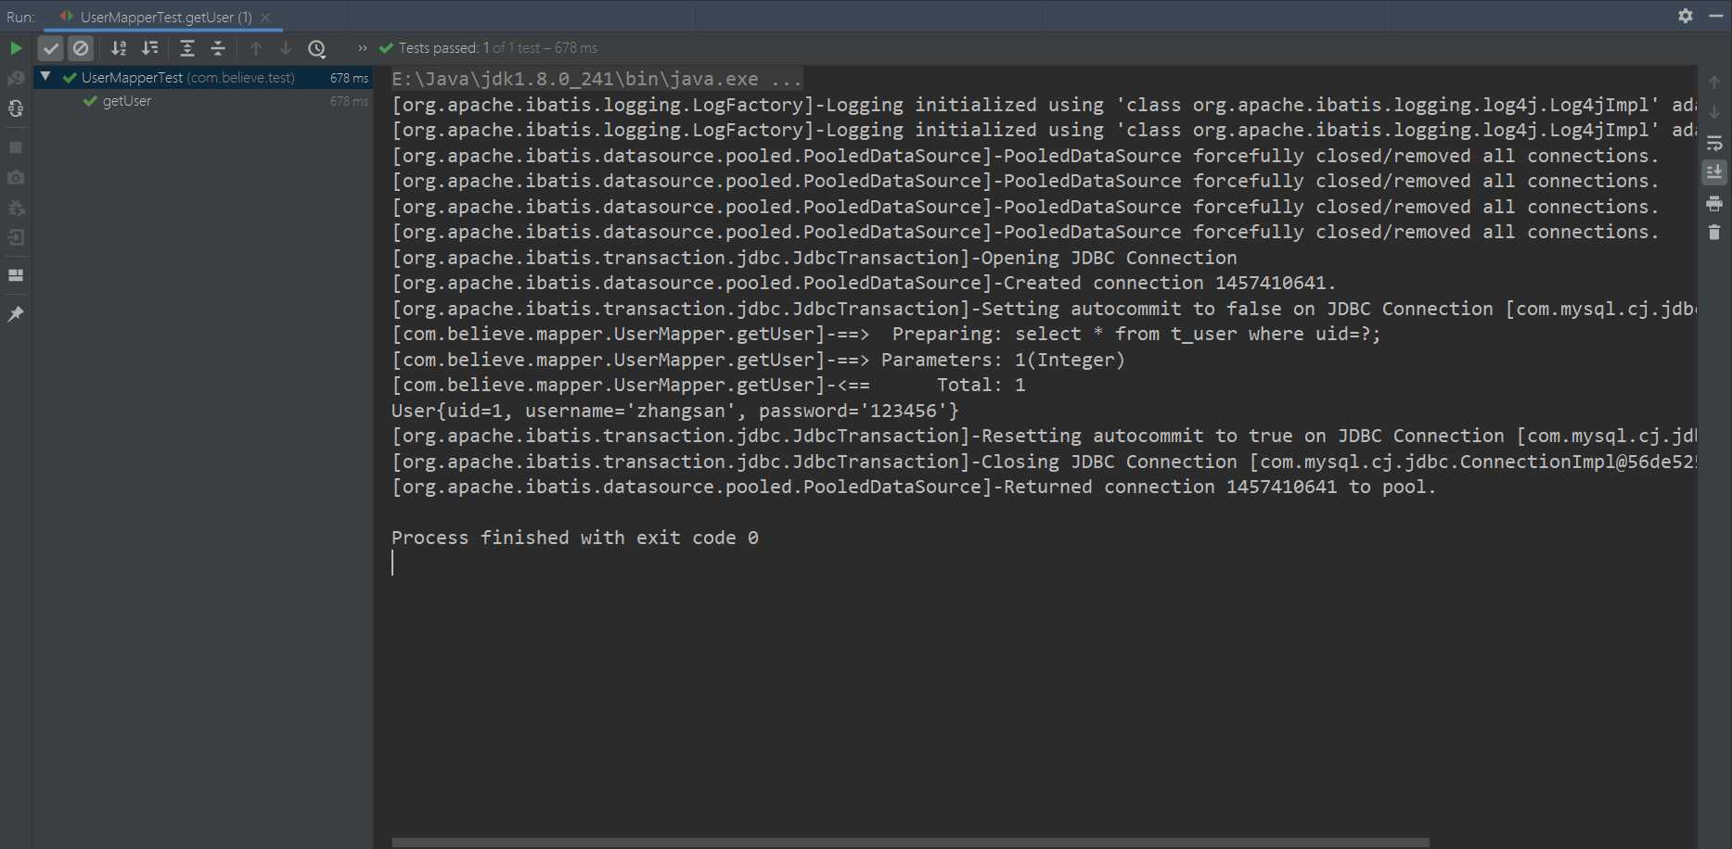This screenshot has height=849, width=1732.
Task: Clear all console output trash icon
Action: click(1714, 232)
